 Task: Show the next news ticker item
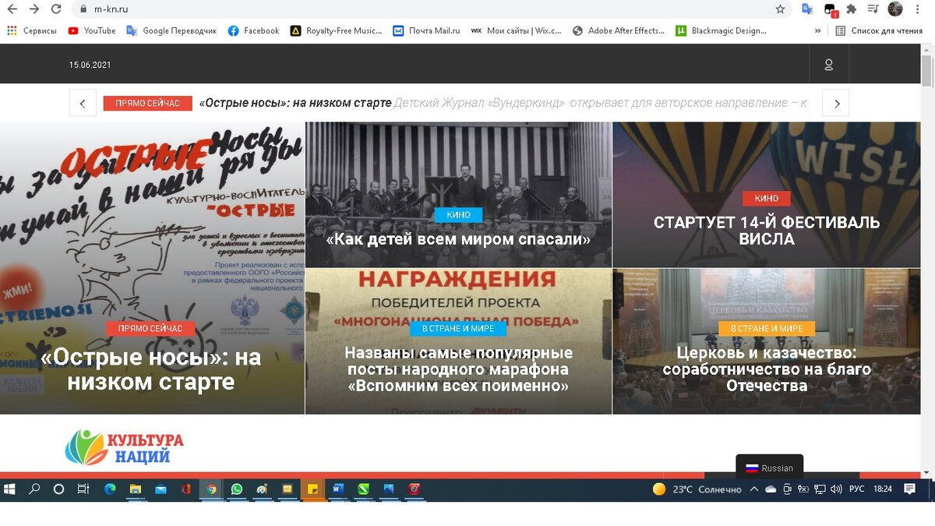pos(836,103)
